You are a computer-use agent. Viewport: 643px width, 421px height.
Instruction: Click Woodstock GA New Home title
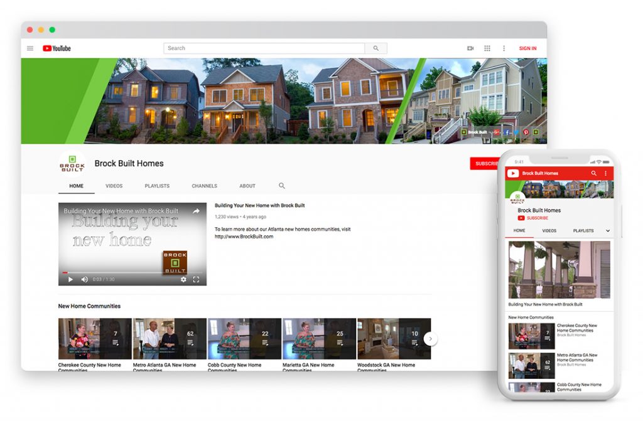pyautogui.click(x=386, y=367)
